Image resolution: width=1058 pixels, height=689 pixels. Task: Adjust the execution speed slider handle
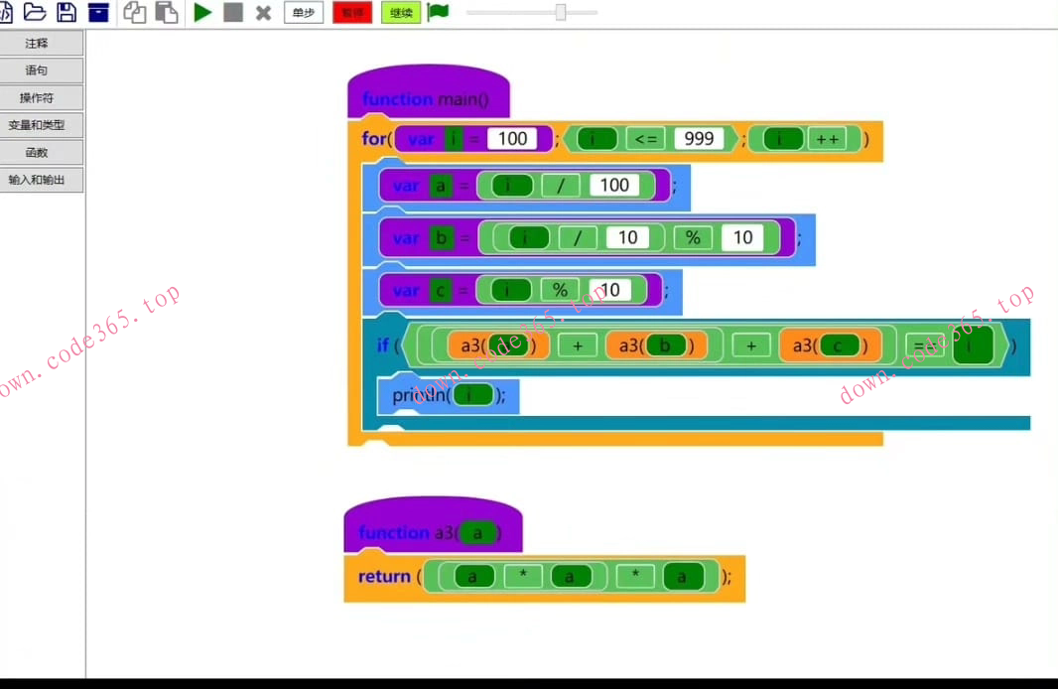pyautogui.click(x=561, y=12)
